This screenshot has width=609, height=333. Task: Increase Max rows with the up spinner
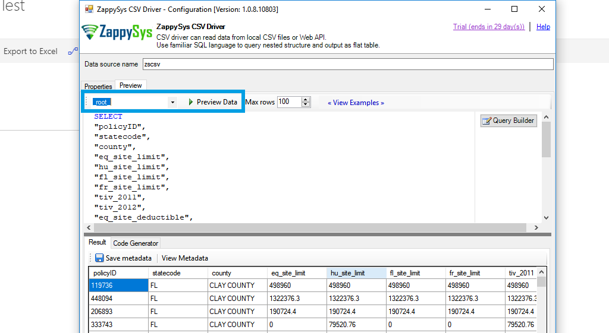(306, 99)
